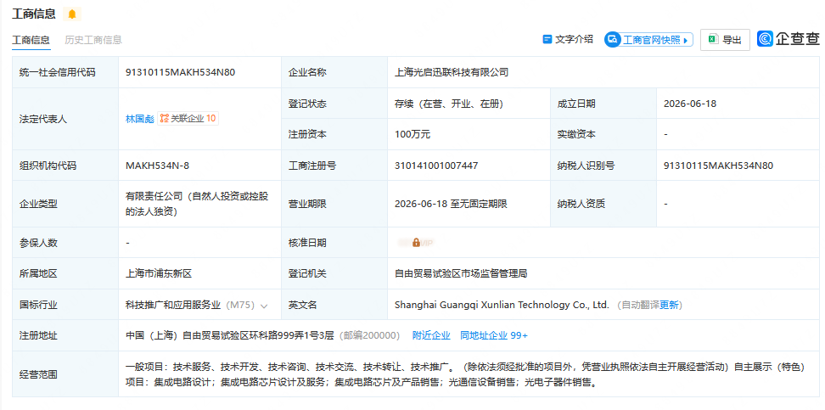Screen dimensions: 825x410
Task: Click registered capital 100万元
Action: (412, 135)
